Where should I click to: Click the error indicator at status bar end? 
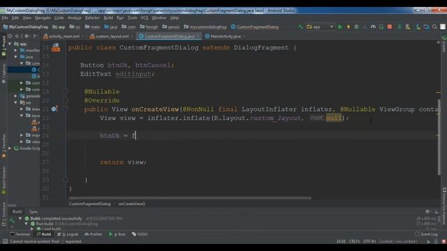coord(444,241)
